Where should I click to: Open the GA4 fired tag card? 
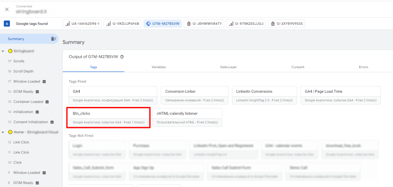pos(113,95)
